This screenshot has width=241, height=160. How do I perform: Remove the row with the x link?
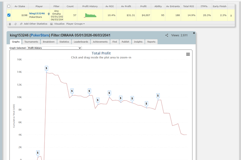(231, 15)
